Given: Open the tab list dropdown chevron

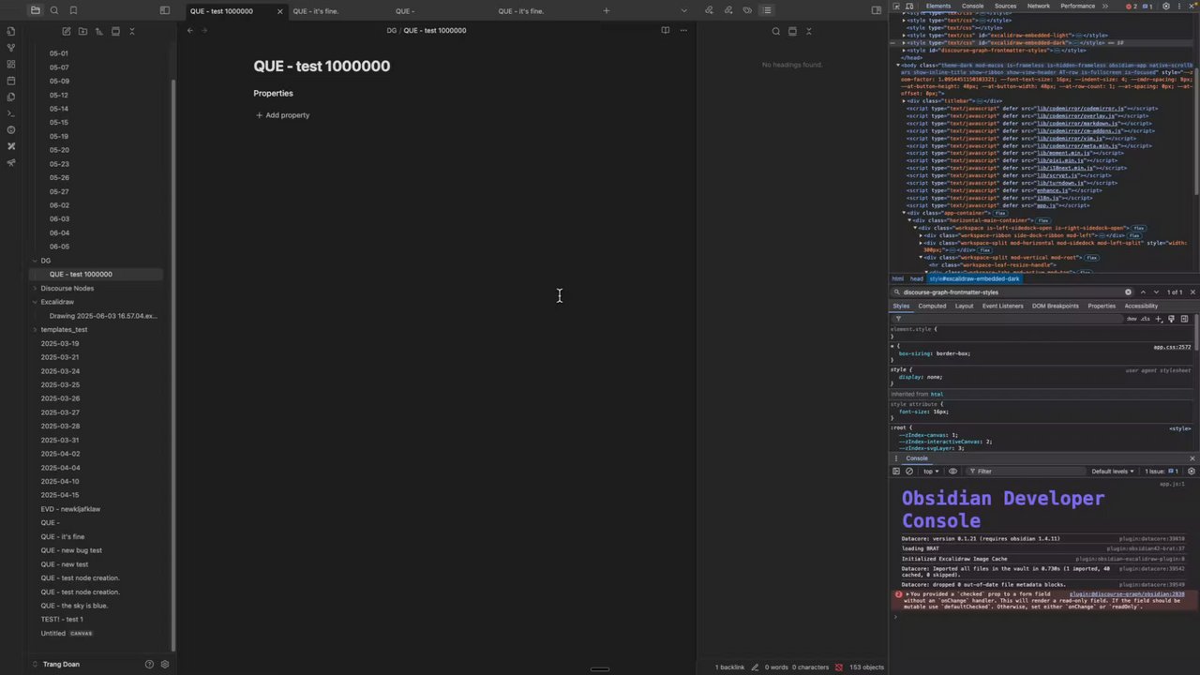Looking at the screenshot, I should pos(683,10).
